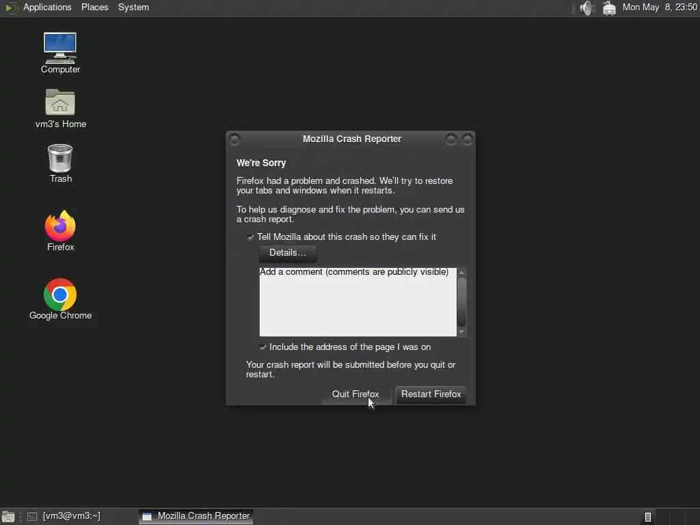Uncheck Tell Mozilla about this crash
This screenshot has height=525, width=700.
(250, 237)
